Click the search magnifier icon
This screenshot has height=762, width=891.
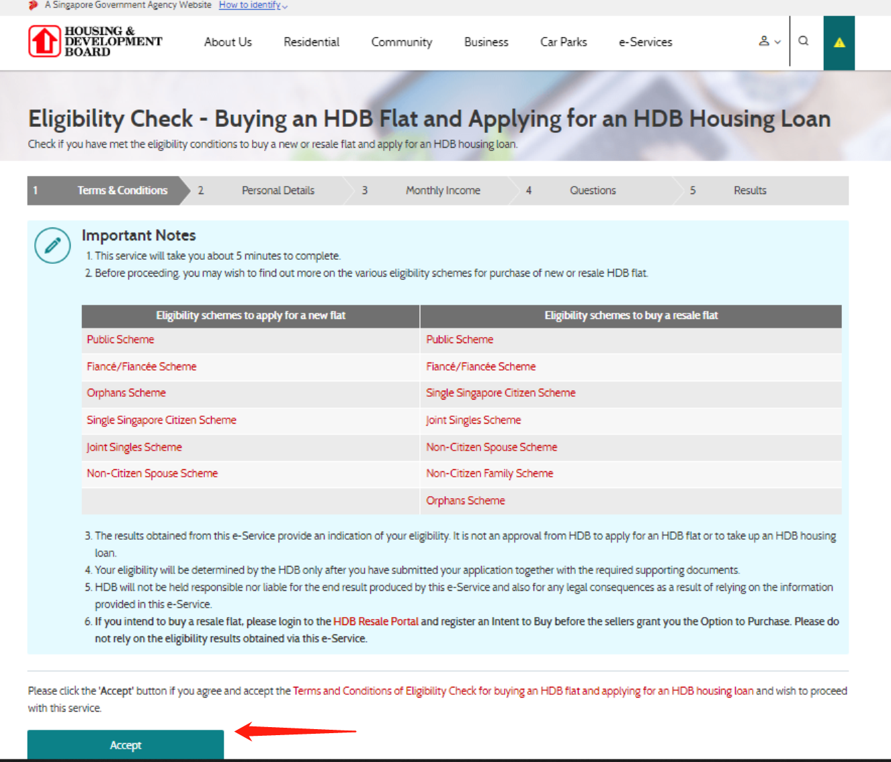[x=803, y=41]
